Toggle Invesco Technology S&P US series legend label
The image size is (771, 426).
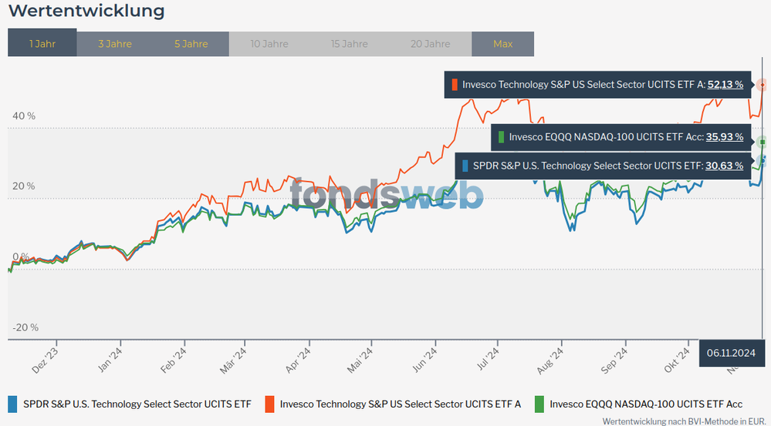(401, 404)
